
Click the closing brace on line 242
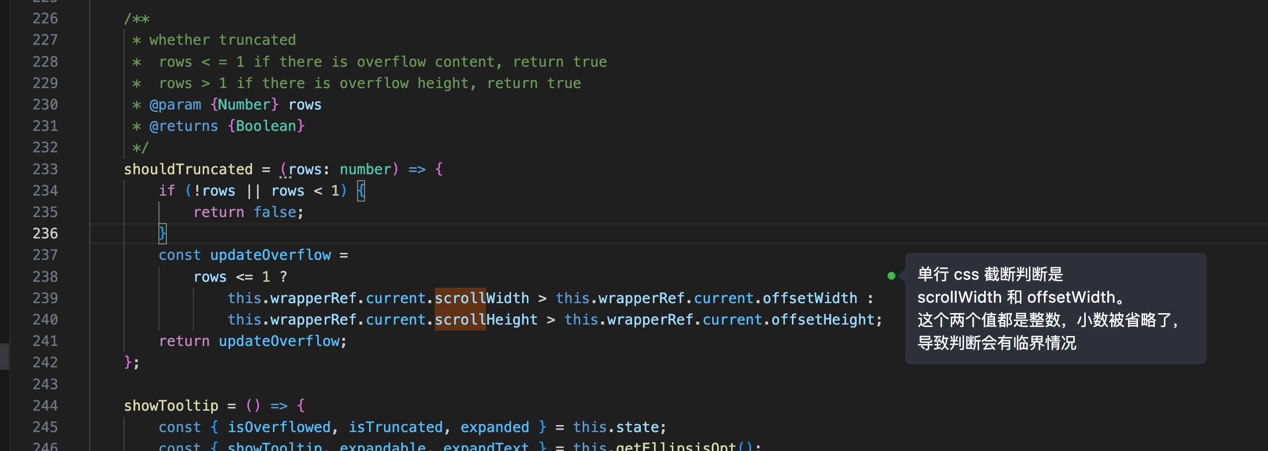point(128,362)
